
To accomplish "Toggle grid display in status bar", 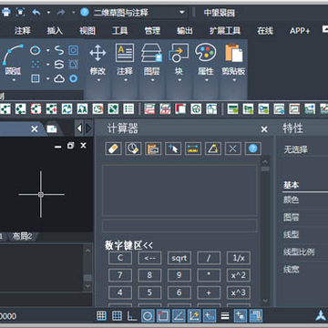I will [x=117, y=316].
